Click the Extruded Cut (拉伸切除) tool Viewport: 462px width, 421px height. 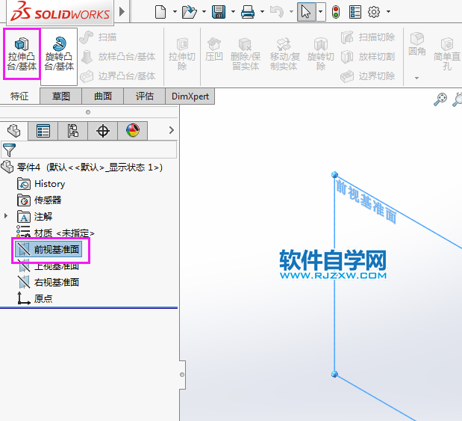click(182, 54)
